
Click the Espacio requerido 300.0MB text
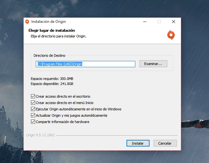point(52,79)
